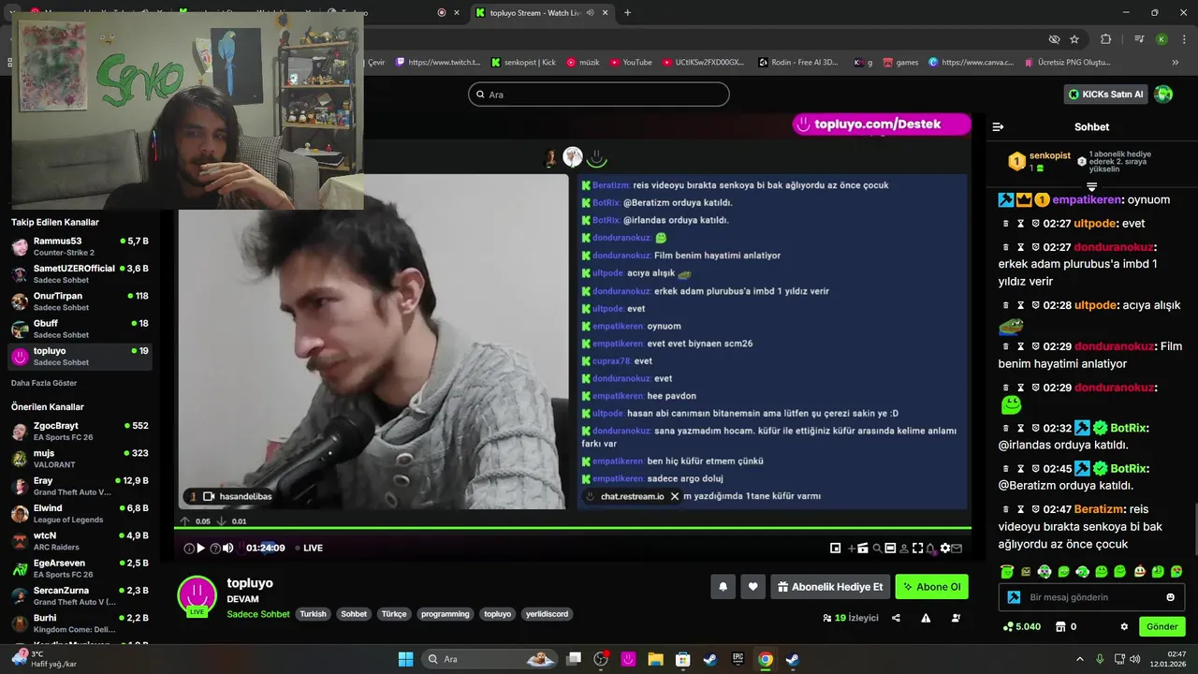Share the stream via share icon
The height and width of the screenshot is (674, 1198).
(x=897, y=618)
